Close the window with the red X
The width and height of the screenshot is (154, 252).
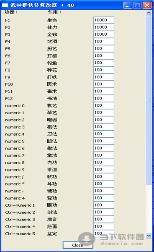coord(147,5)
